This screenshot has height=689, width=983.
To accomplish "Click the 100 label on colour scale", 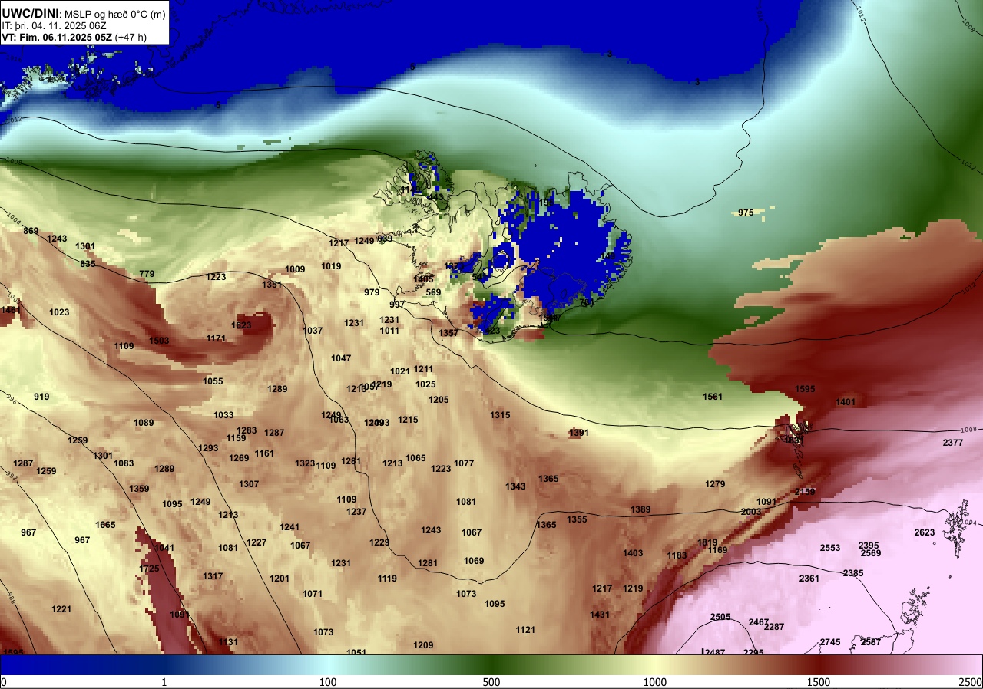I will click(x=328, y=682).
